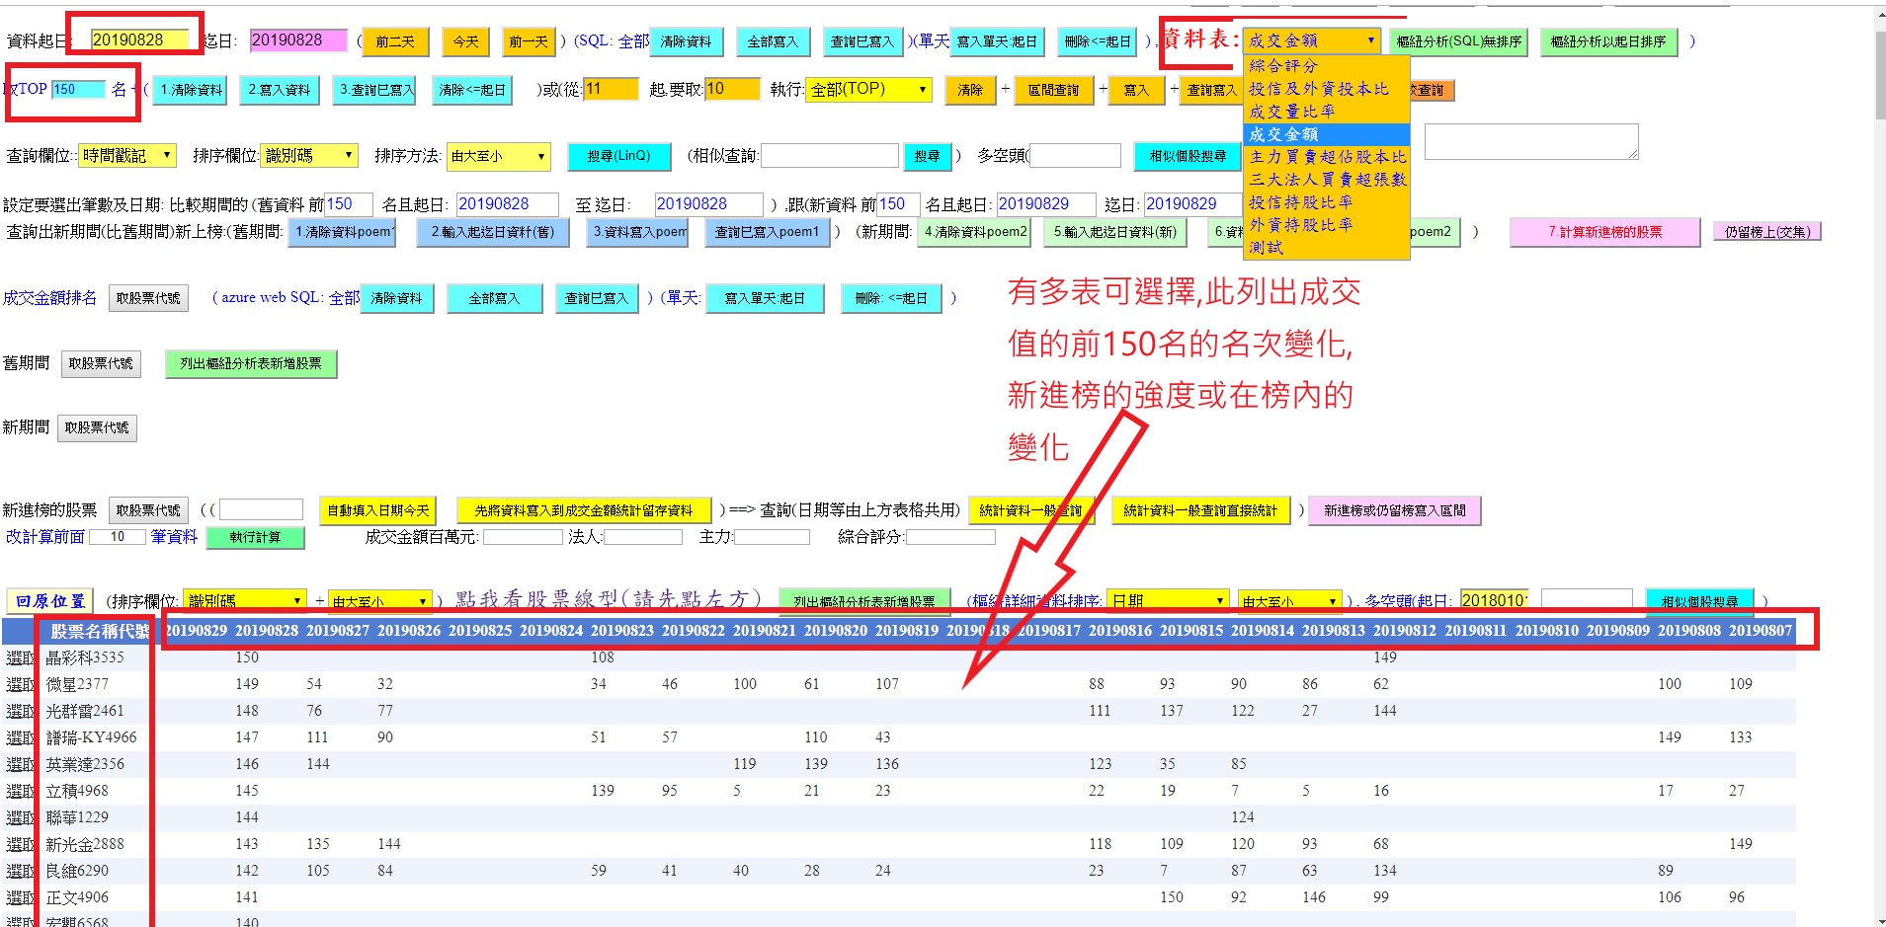Viewport: 1886px width, 927px height.
Task: Click the 今天 button
Action: point(465,41)
